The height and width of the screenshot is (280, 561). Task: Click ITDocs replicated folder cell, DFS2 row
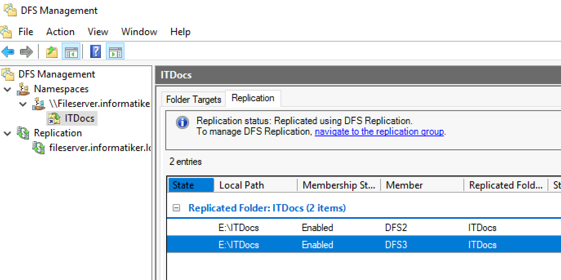click(482, 227)
